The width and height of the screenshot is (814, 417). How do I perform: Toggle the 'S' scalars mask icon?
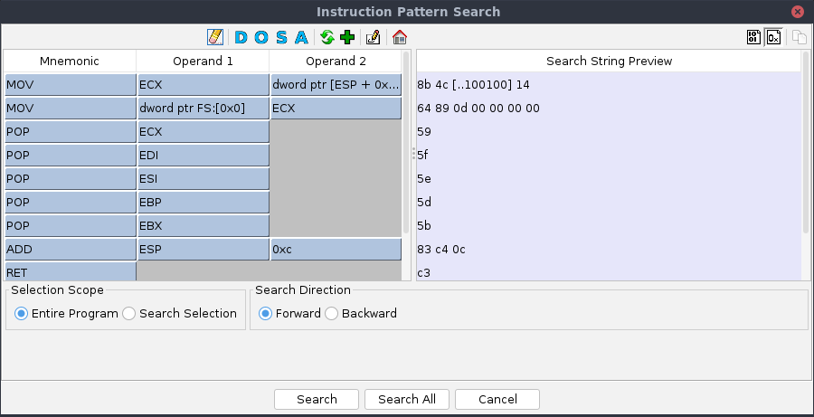[280, 37]
